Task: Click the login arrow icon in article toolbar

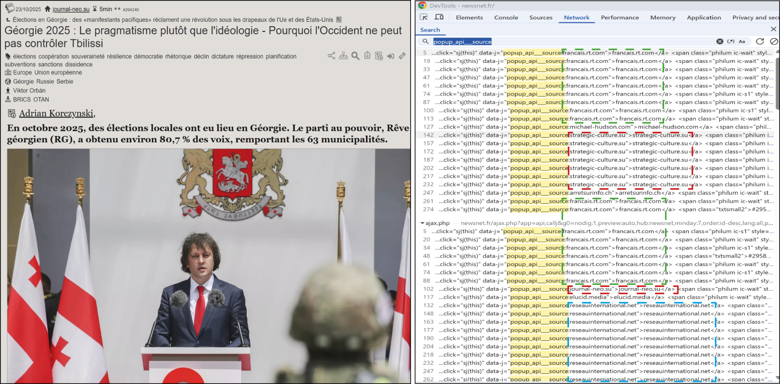Action: (391, 56)
